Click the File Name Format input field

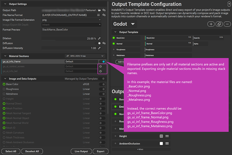(69, 15)
